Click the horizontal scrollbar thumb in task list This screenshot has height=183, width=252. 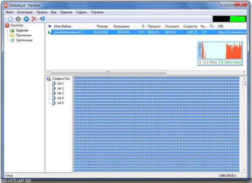point(109,72)
